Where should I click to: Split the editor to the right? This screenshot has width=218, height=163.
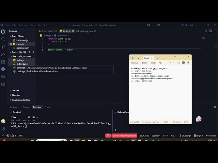click(x=210, y=31)
